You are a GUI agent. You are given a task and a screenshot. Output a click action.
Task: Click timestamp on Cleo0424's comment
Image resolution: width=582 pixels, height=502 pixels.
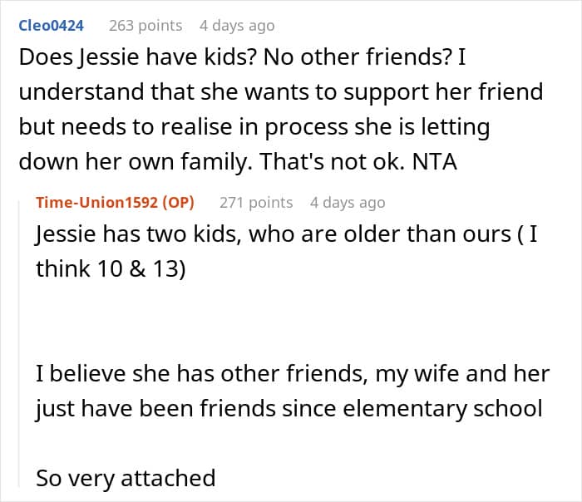[x=237, y=26]
